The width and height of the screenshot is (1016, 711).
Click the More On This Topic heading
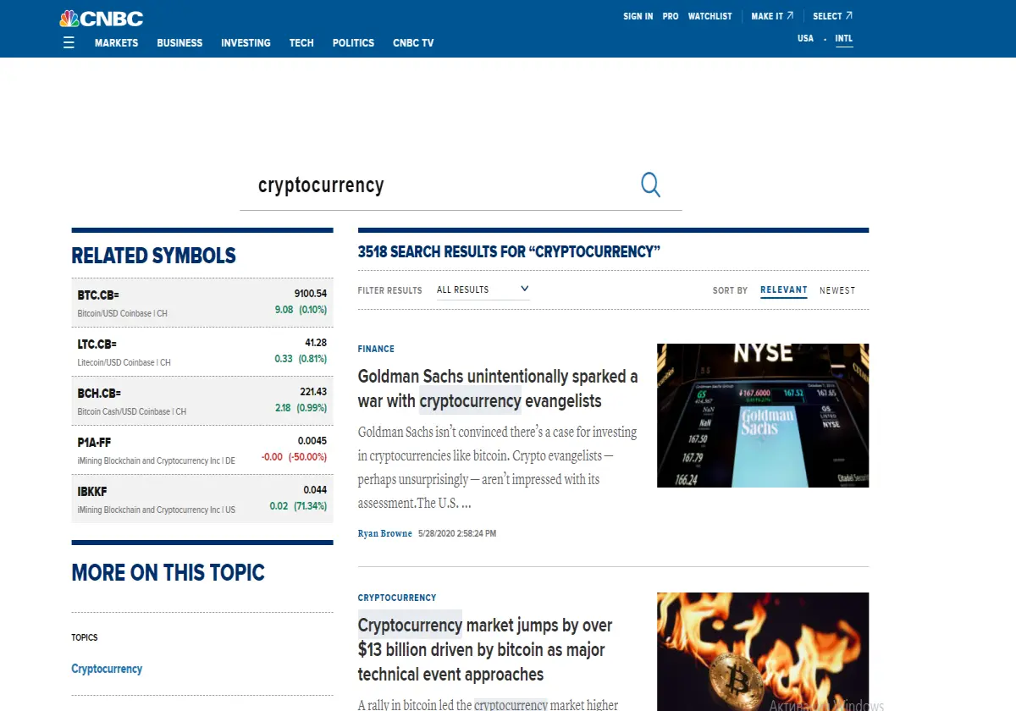point(168,572)
